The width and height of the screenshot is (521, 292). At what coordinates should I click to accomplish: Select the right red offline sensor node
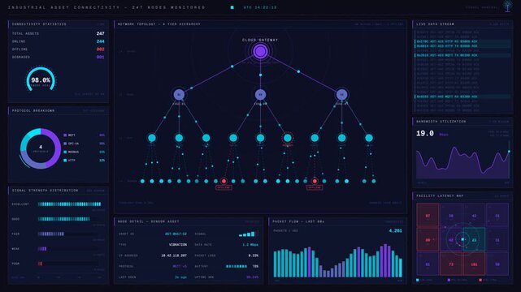315,181
